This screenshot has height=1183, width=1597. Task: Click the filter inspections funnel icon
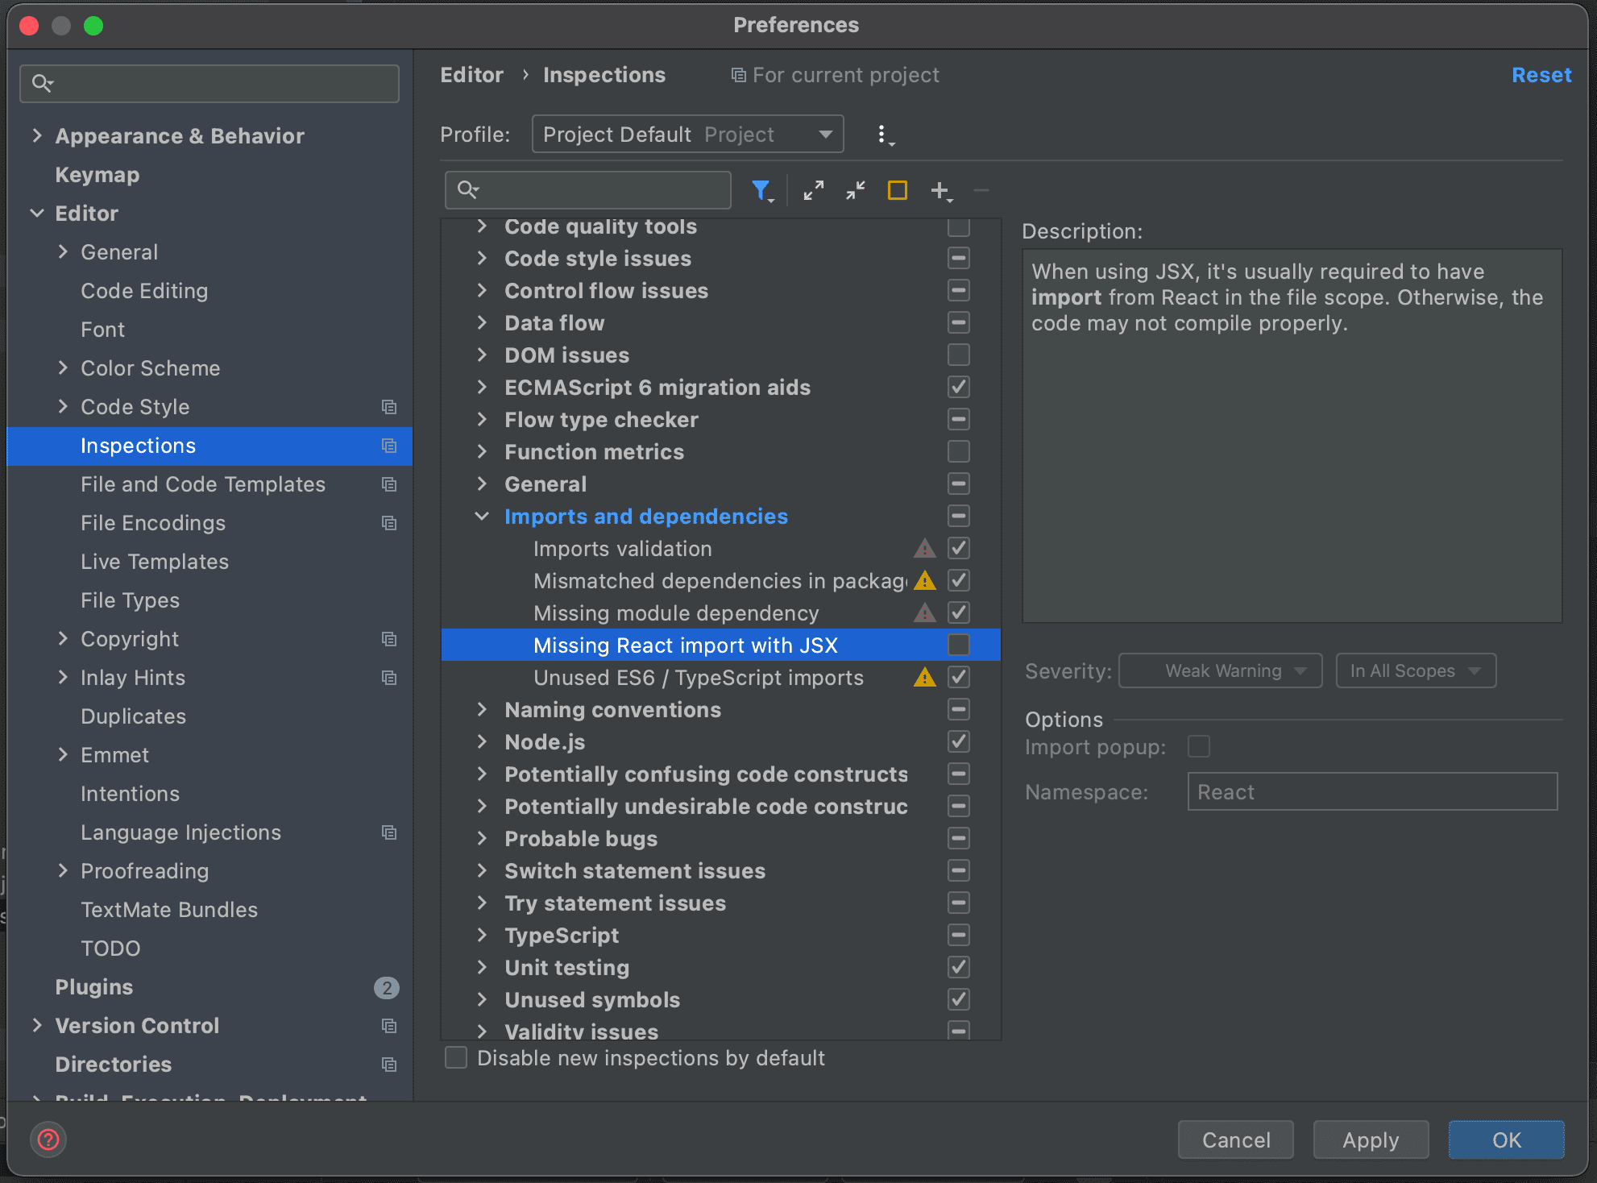pyautogui.click(x=761, y=190)
